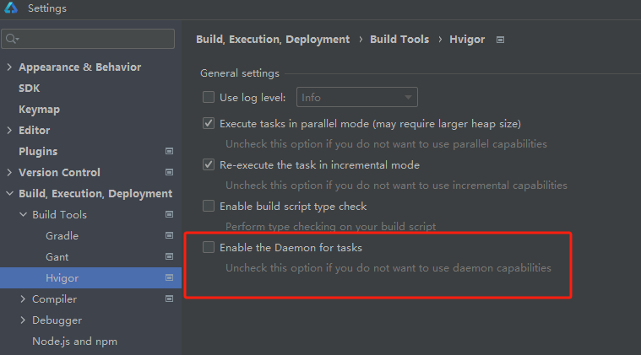Expand the Appearance & Behavior section

point(9,67)
